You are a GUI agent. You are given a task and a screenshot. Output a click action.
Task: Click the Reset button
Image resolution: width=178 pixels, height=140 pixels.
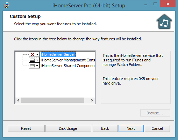tap(26, 128)
